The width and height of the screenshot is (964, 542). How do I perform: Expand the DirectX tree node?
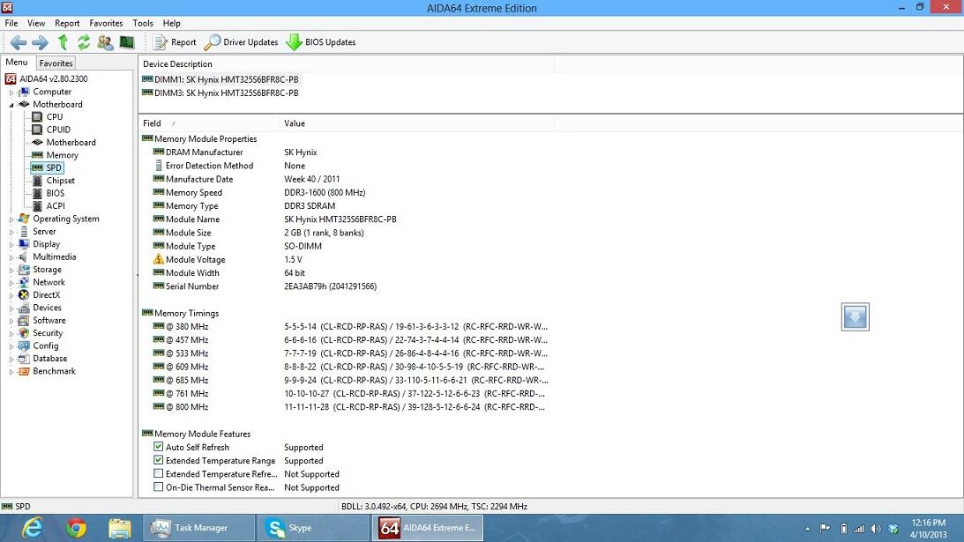coord(11,295)
